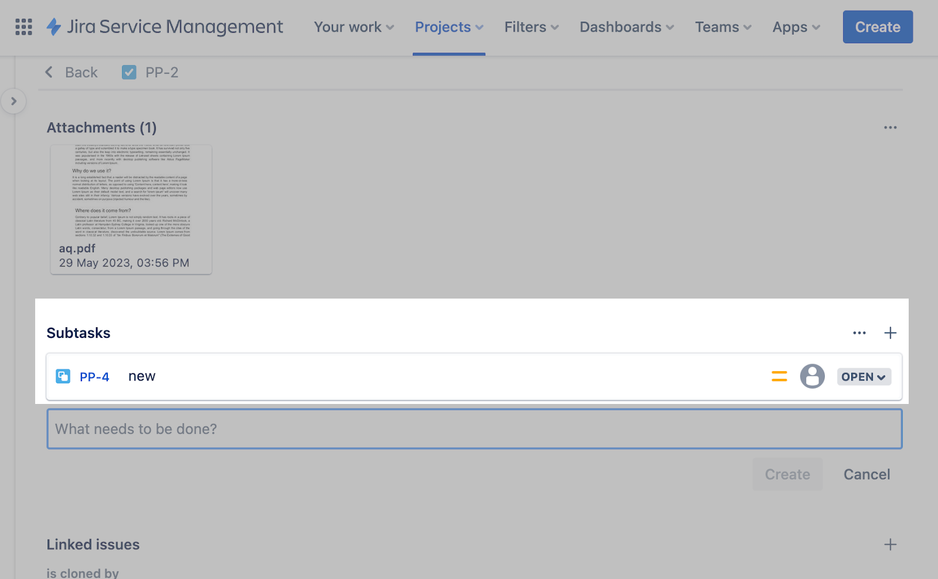938x579 pixels.
Task: Open the OPEN status dropdown
Action: click(864, 377)
